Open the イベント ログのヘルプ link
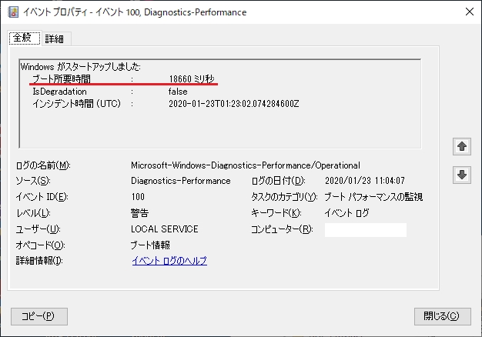 (x=169, y=261)
